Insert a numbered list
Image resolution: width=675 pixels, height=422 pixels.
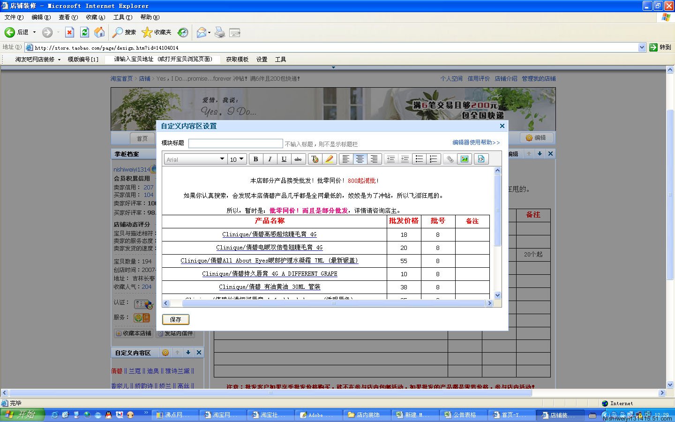(x=433, y=159)
